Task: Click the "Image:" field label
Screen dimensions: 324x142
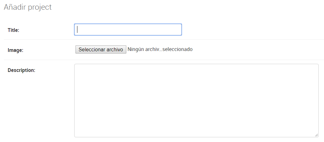Action: pos(15,50)
